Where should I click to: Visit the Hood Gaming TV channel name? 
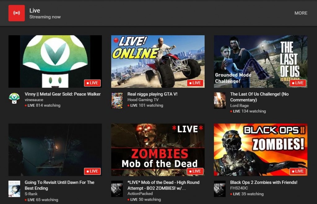click(143, 100)
